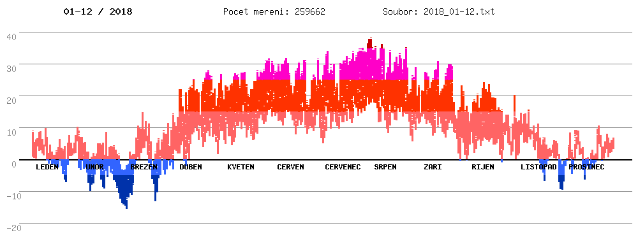
Task: Click the BREZEN month label
Action: click(x=144, y=167)
